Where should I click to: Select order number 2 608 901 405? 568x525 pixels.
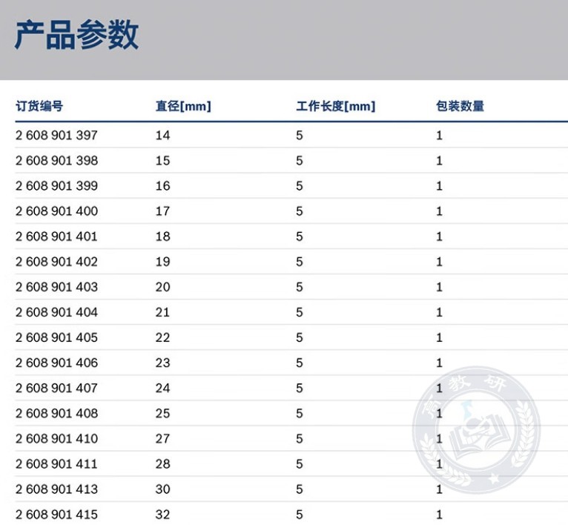tap(56, 337)
